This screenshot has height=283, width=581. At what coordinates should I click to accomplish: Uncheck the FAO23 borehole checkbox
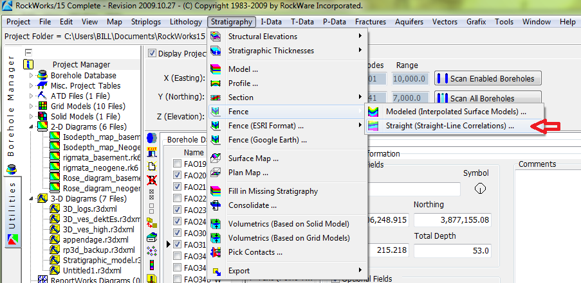coord(178,210)
